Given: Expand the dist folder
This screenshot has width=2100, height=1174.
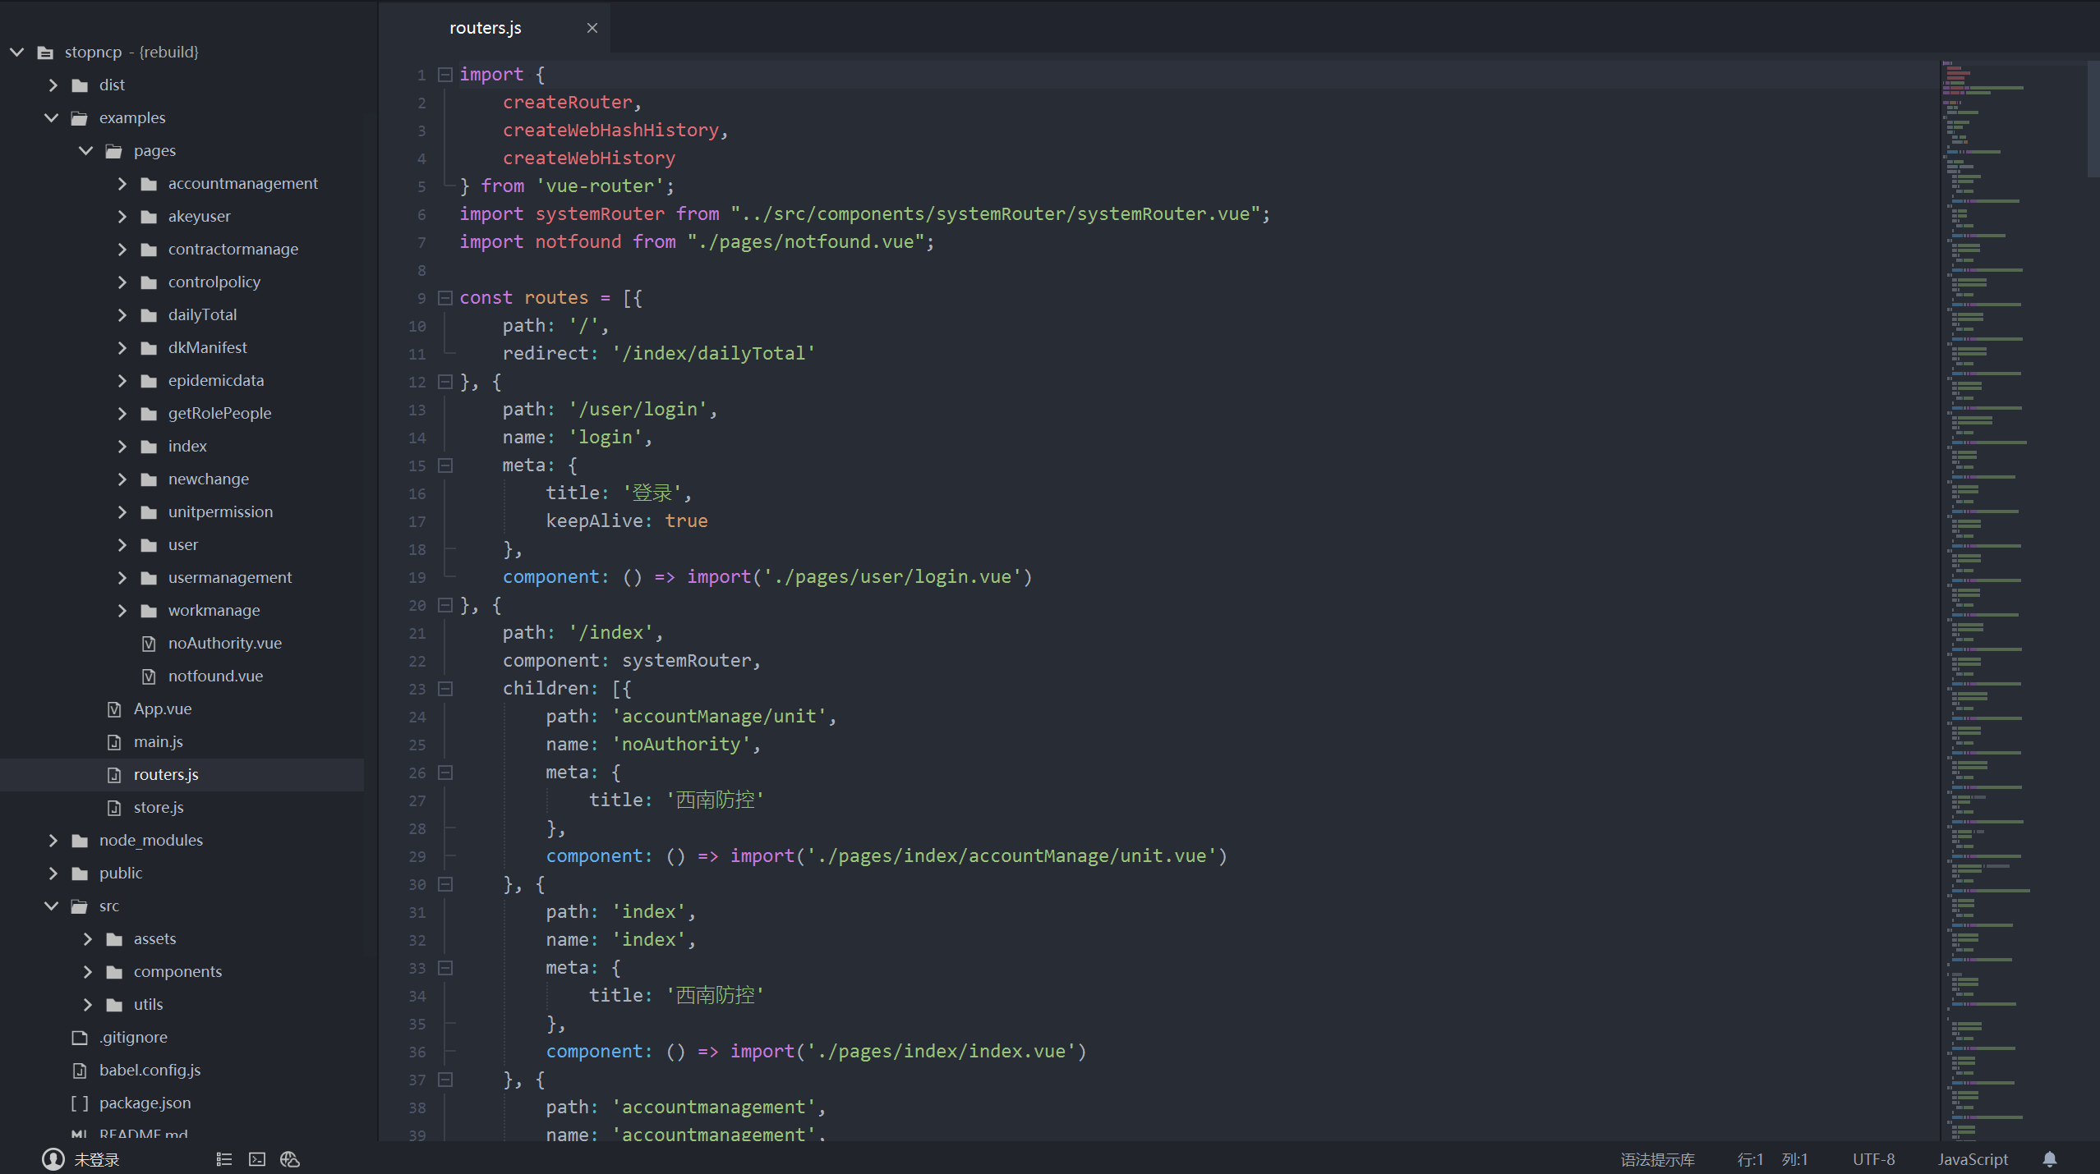Looking at the screenshot, I should [x=53, y=85].
